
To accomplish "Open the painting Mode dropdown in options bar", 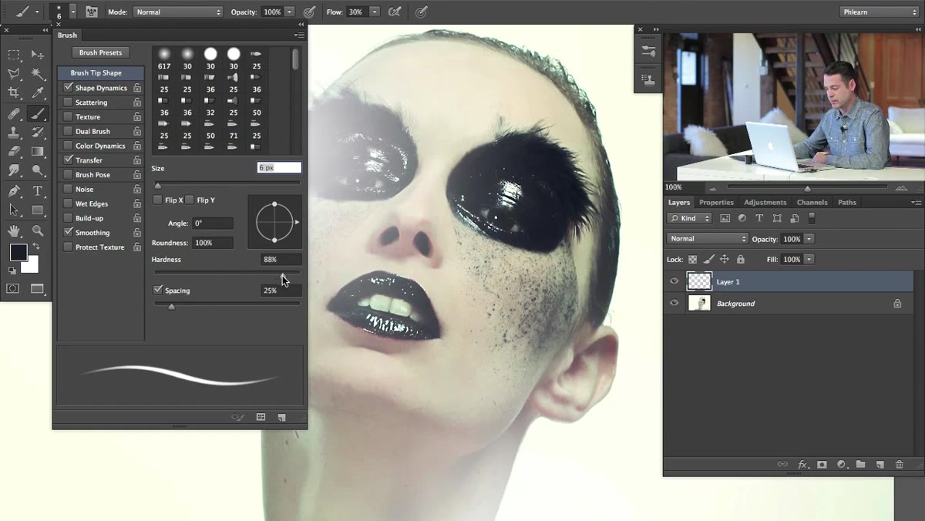I will (177, 12).
